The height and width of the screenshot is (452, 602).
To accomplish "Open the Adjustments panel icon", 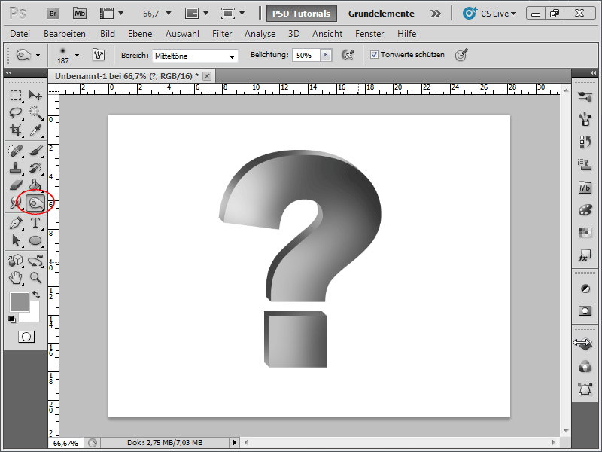I will coord(585,289).
